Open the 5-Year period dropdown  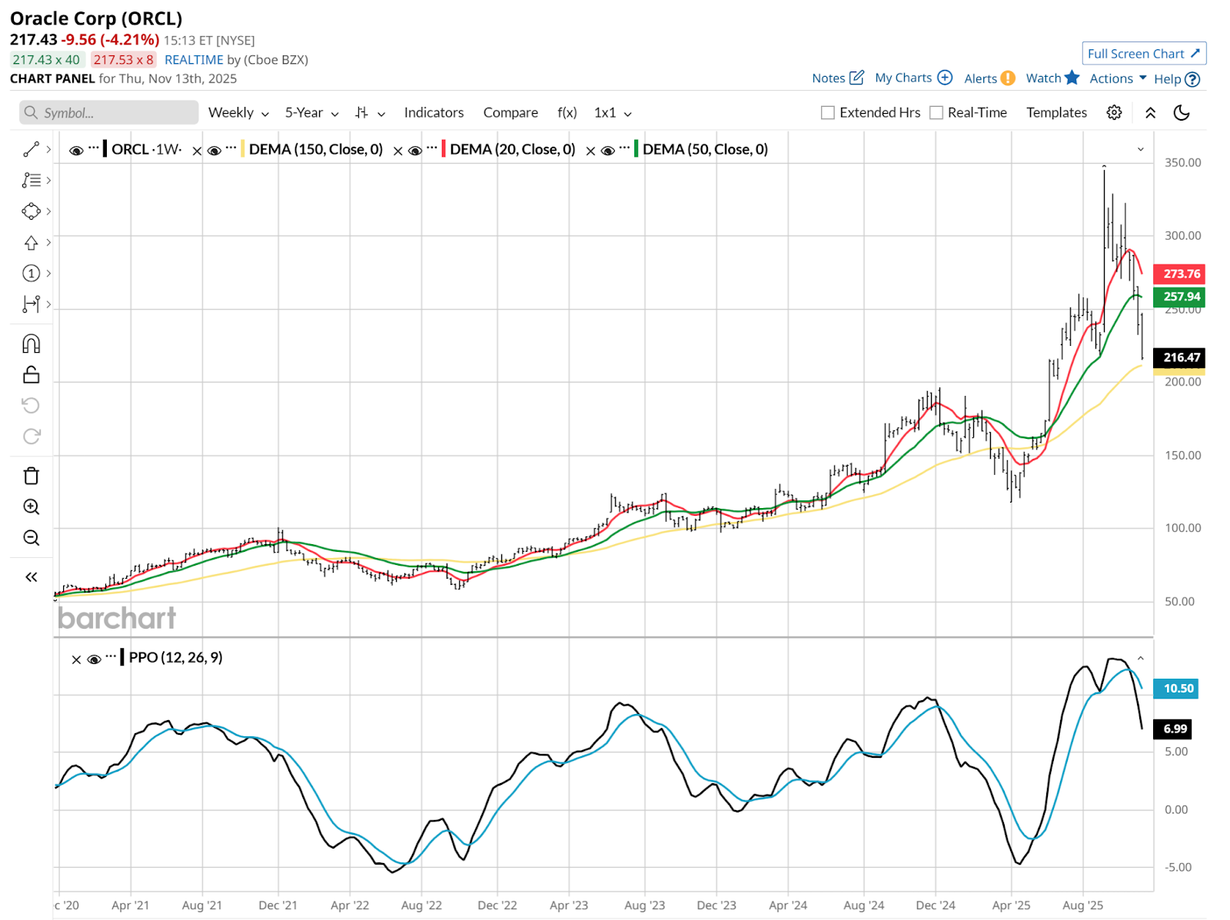[x=311, y=113]
